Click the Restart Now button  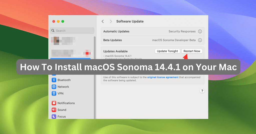tap(192, 51)
